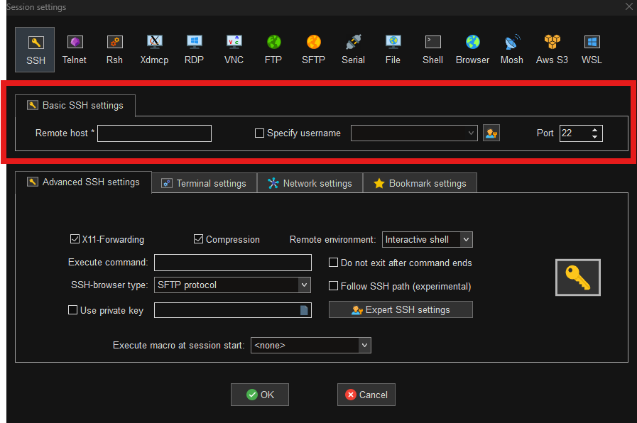Choose the Shell session icon
This screenshot has width=637, height=423.
(432, 50)
